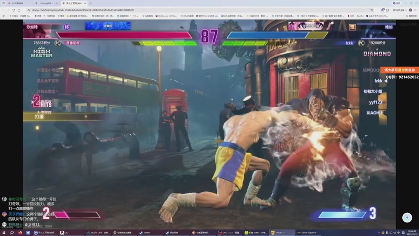Viewport: 419px width, 236px height.
Task: Close the active douyu stream tab
Action: [x=85, y=3]
